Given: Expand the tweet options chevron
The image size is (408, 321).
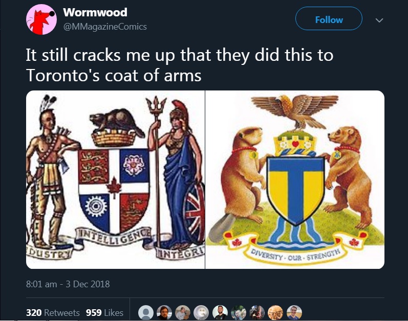Looking at the screenshot, I should 379,20.
